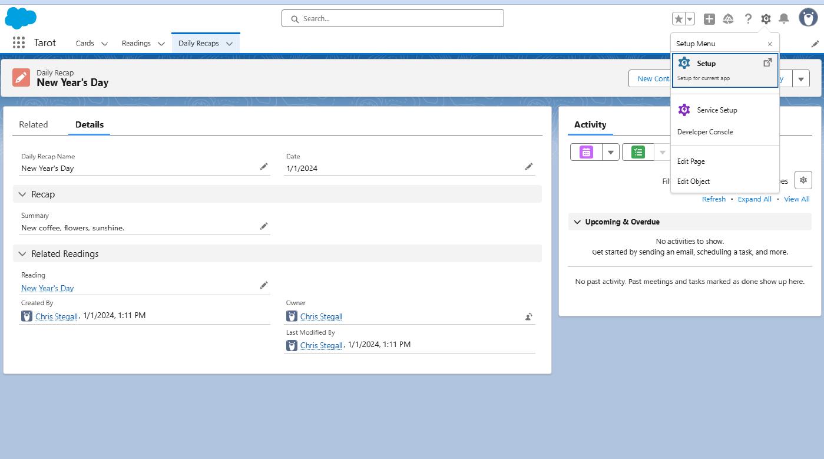
Task: Select Developer Console in the Setup Menu
Action: [704, 131]
